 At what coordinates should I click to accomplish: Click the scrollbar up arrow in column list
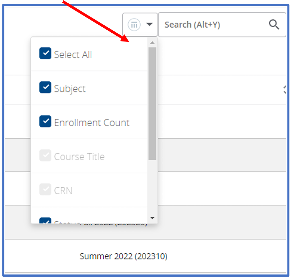click(152, 43)
